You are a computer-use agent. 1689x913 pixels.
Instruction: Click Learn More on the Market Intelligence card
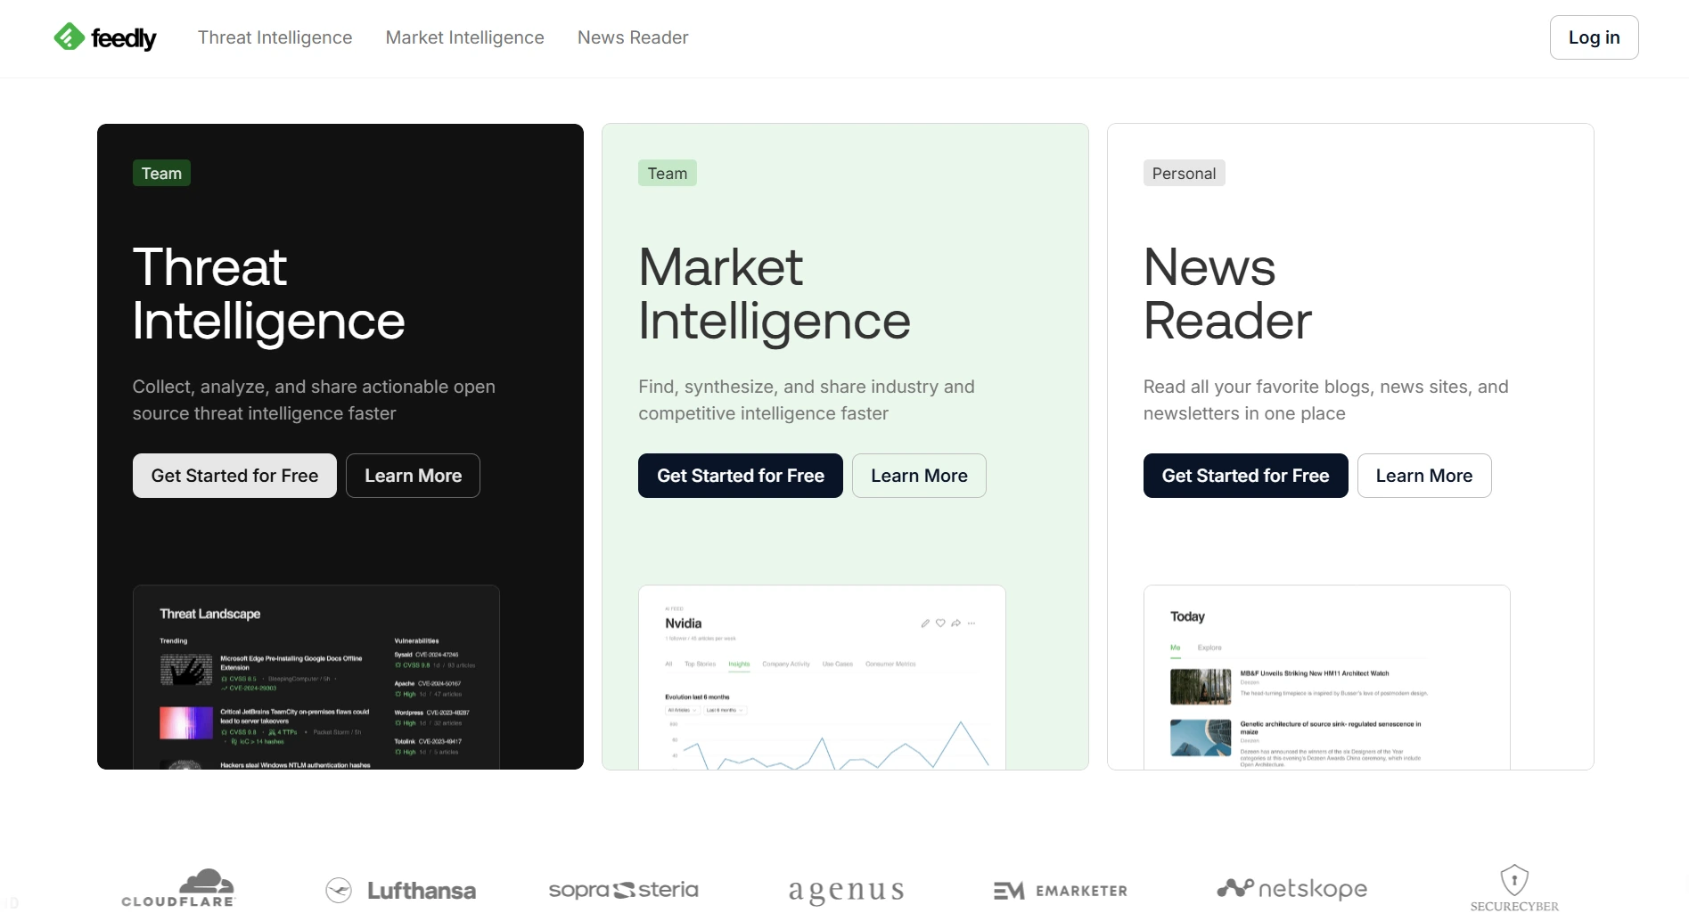[919, 476]
